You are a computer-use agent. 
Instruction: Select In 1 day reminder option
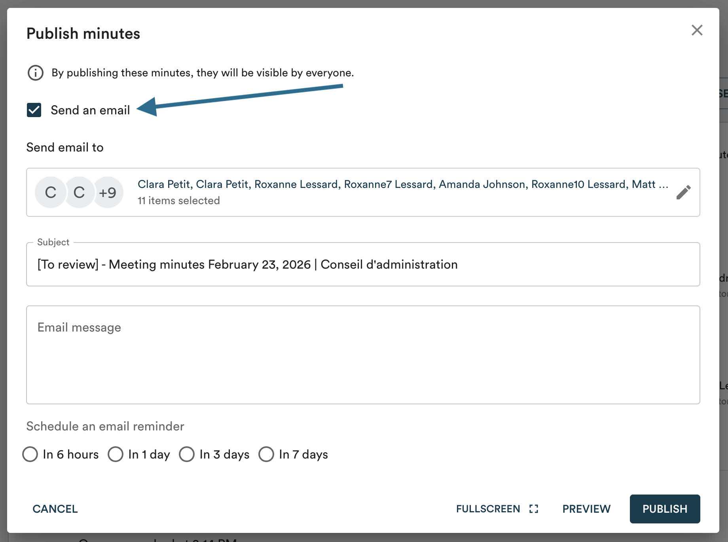116,454
